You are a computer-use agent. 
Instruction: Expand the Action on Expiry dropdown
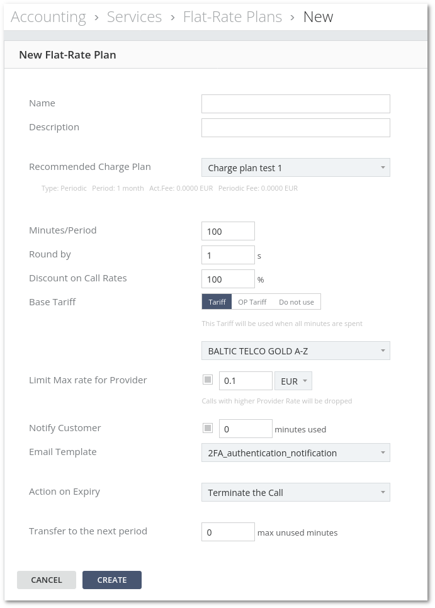click(295, 492)
